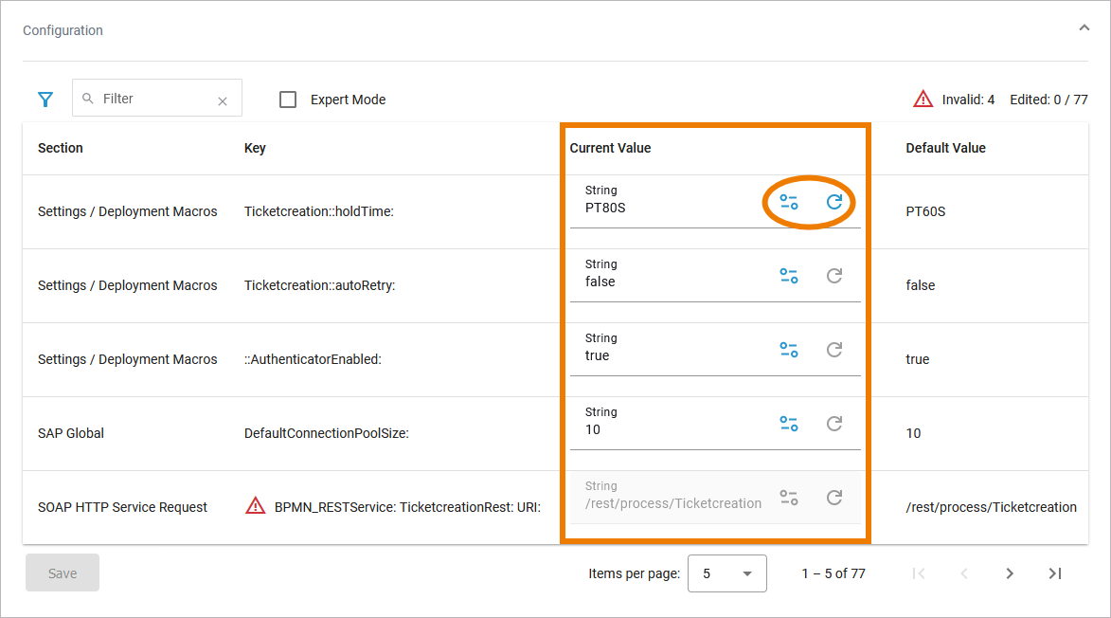Click reset icon in the DefaultConnectionPoolSize row
Image resolution: width=1111 pixels, height=618 pixels.
click(x=834, y=424)
